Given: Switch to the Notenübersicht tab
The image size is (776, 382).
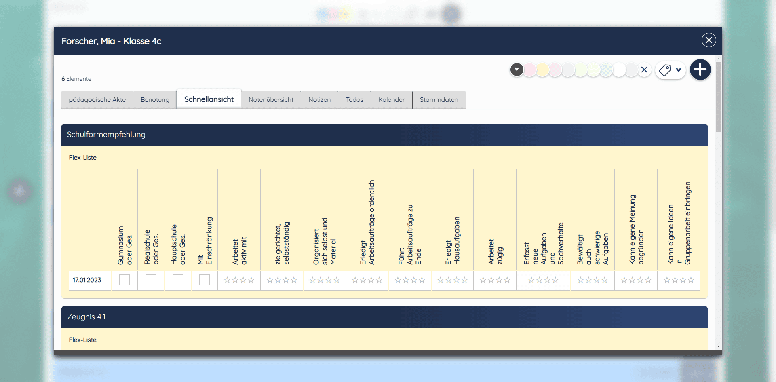Looking at the screenshot, I should 271,100.
